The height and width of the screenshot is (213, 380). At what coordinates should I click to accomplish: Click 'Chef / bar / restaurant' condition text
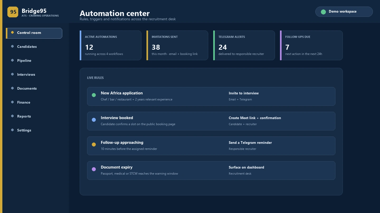(136, 99)
